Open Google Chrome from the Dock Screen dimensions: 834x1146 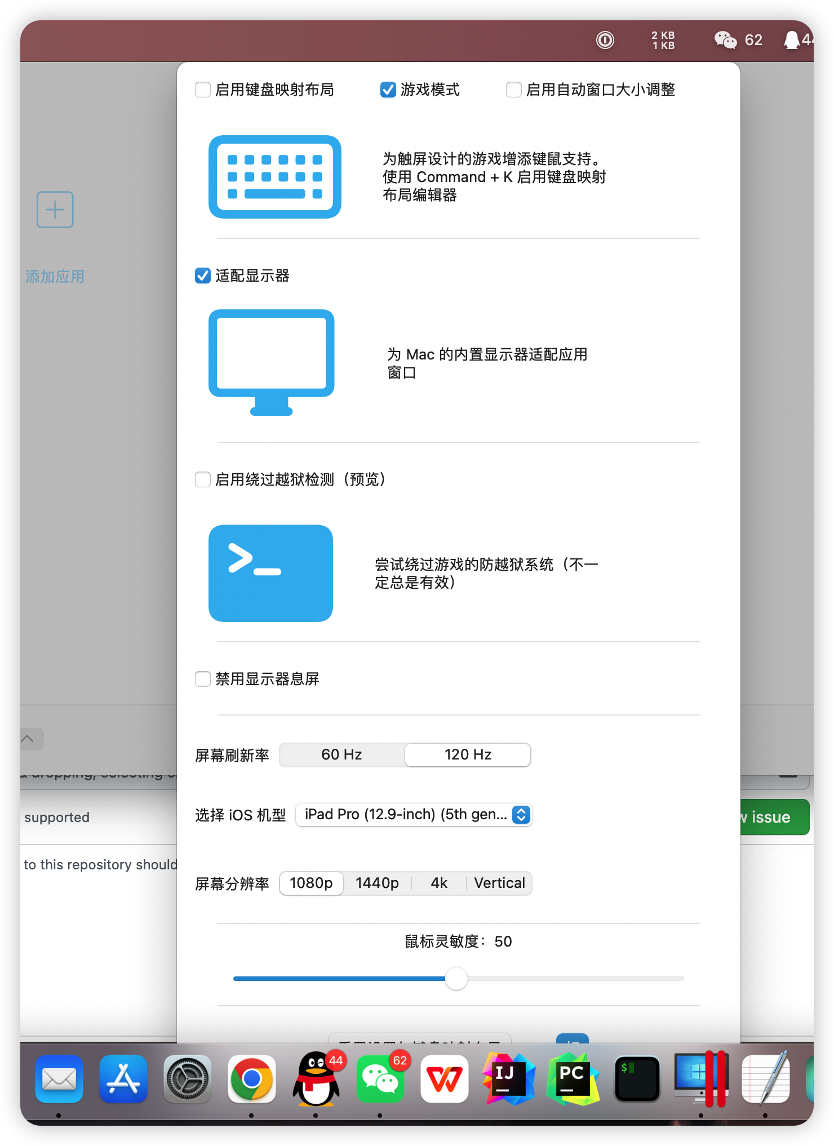click(x=252, y=1079)
